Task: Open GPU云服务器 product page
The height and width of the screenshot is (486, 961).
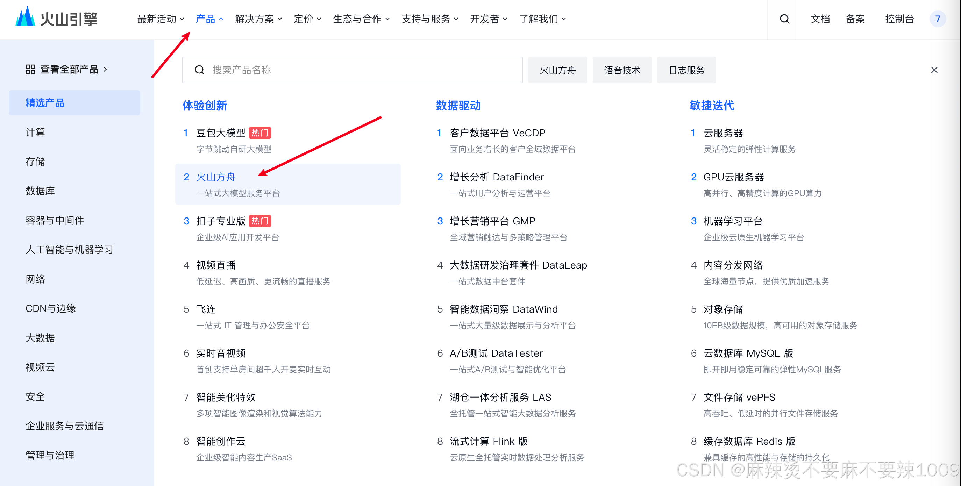Action: 733,177
